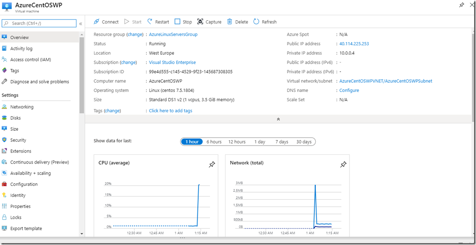The height and width of the screenshot is (245, 476).
Task: Open Visual Studio Enterprise subscription link
Action: (x=172, y=62)
